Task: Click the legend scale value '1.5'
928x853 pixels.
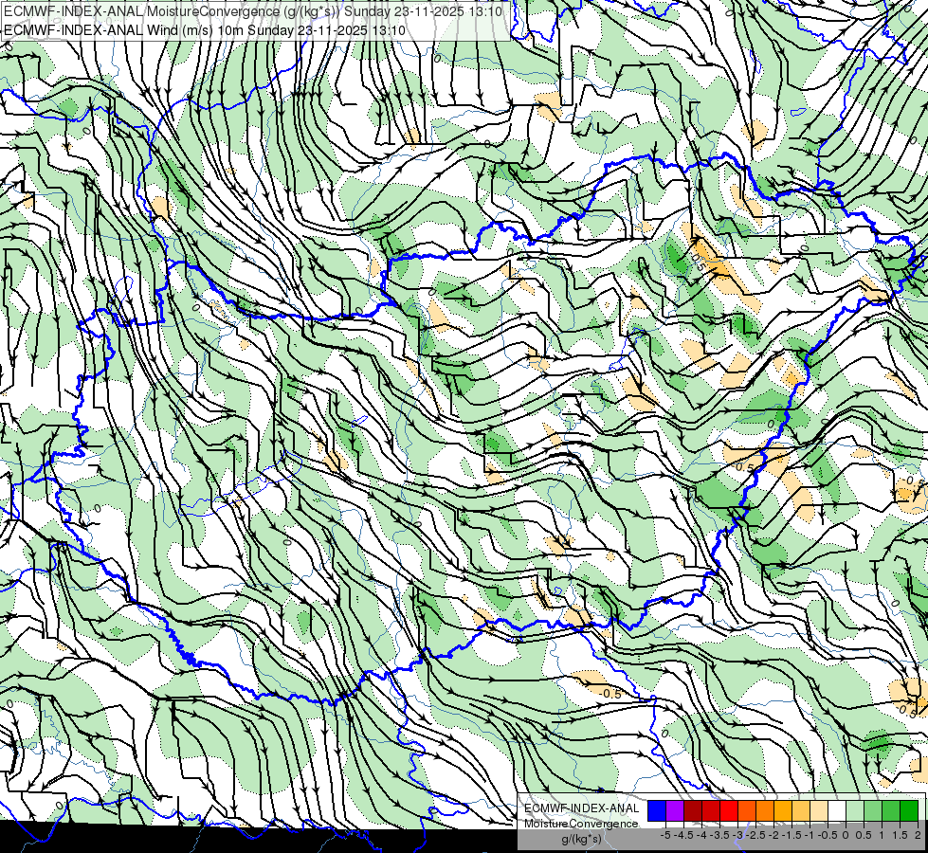Action: tap(900, 835)
